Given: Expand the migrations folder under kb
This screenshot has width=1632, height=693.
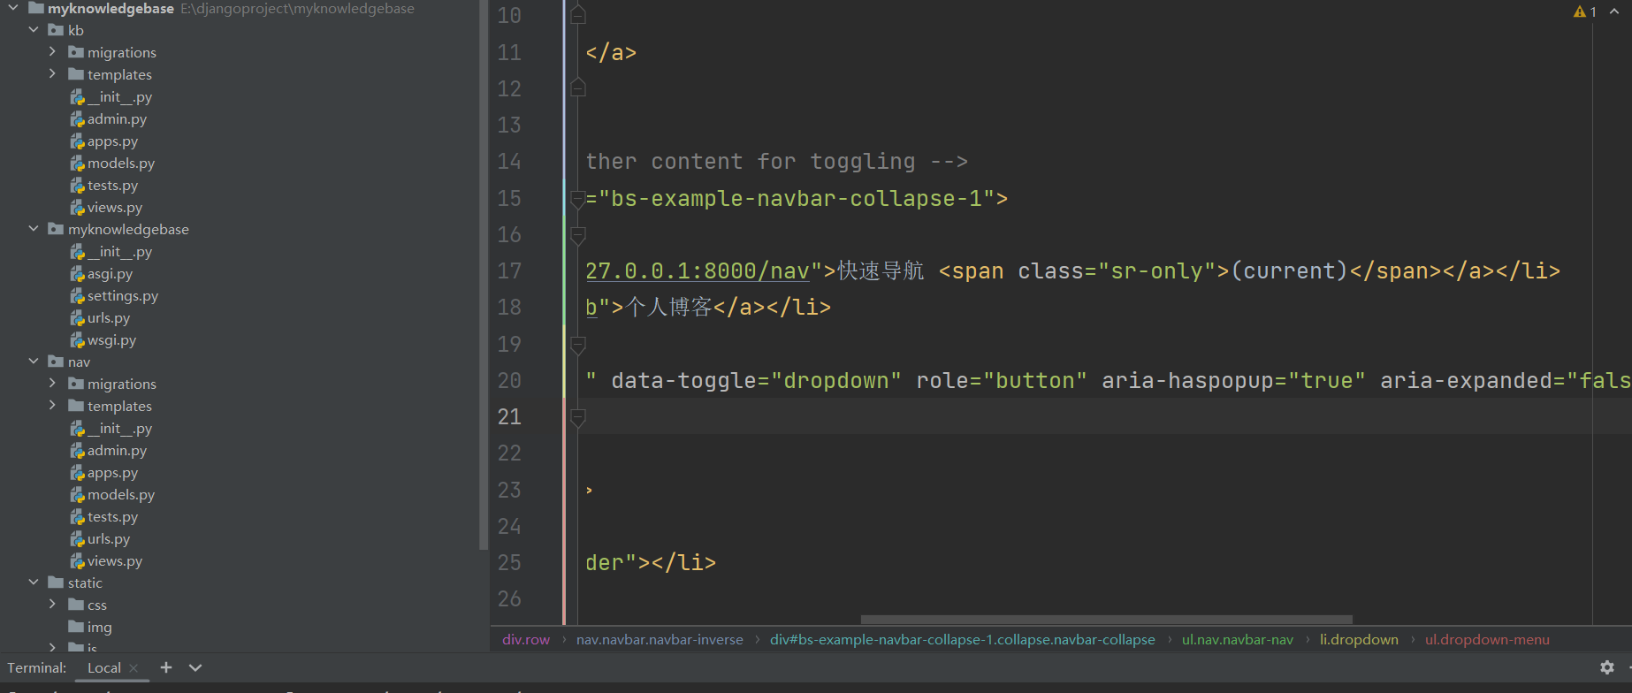Looking at the screenshot, I should (x=52, y=52).
